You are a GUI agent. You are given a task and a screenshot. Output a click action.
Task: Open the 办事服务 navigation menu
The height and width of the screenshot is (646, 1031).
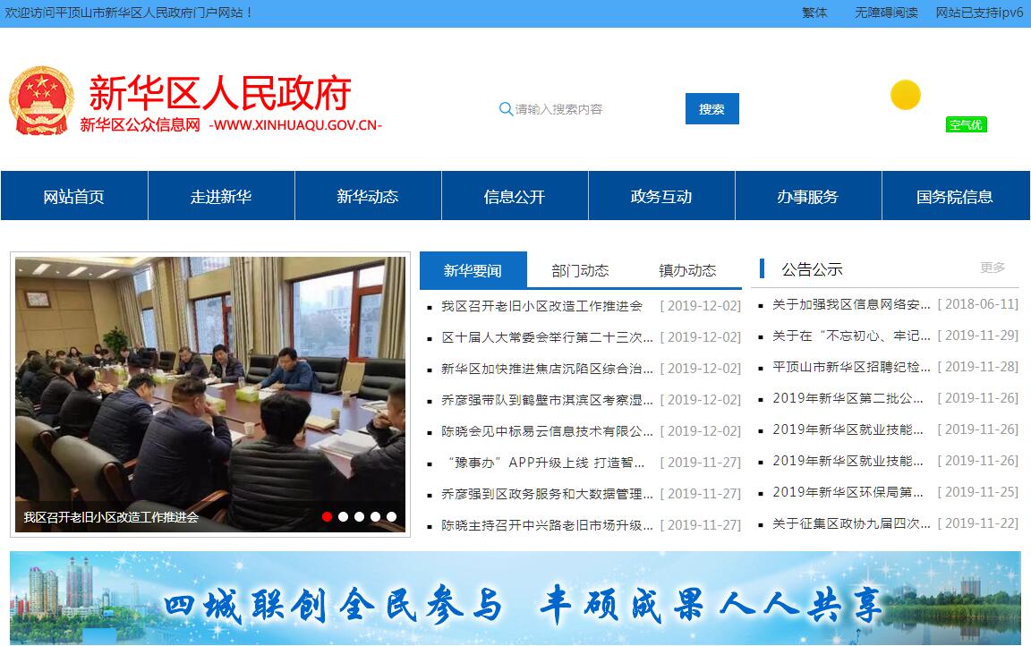[808, 196]
